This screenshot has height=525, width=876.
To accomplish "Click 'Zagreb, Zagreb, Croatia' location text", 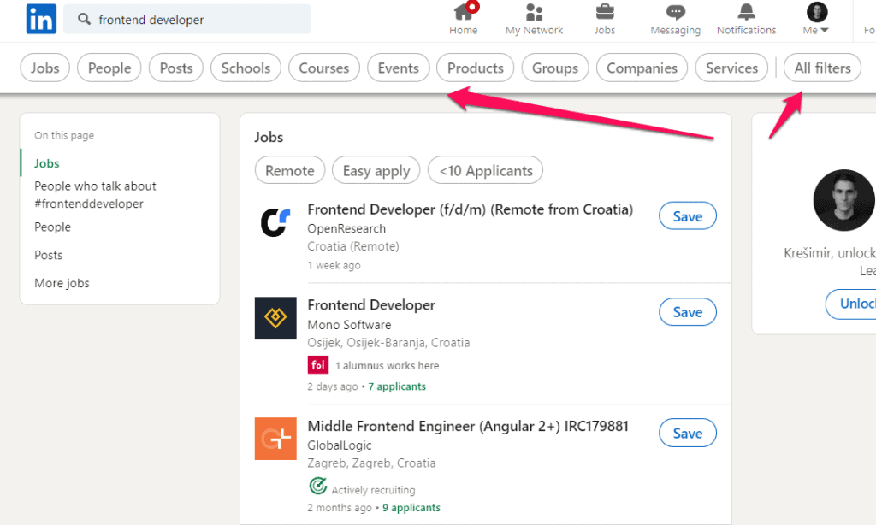I will 371,463.
